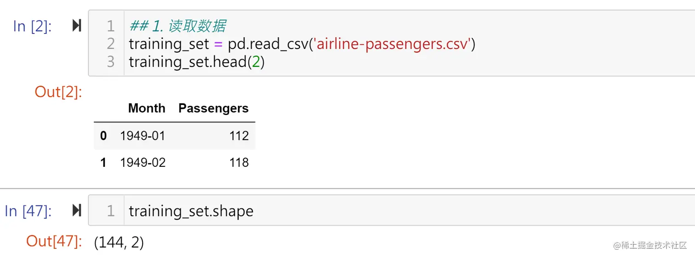Click the training_set.head(2) code line

click(x=196, y=62)
